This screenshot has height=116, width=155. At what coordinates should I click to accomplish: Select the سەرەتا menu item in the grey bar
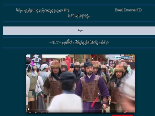[80, 30]
